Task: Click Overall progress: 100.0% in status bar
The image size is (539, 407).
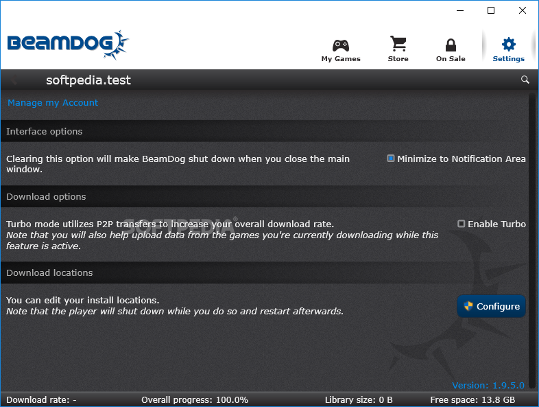Action: click(195, 399)
